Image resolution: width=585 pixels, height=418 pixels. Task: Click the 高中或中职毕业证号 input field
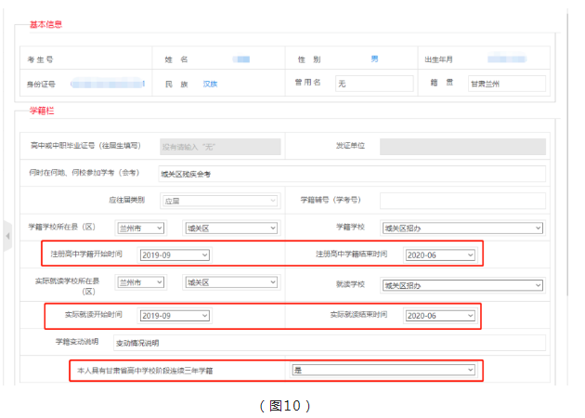click(219, 146)
